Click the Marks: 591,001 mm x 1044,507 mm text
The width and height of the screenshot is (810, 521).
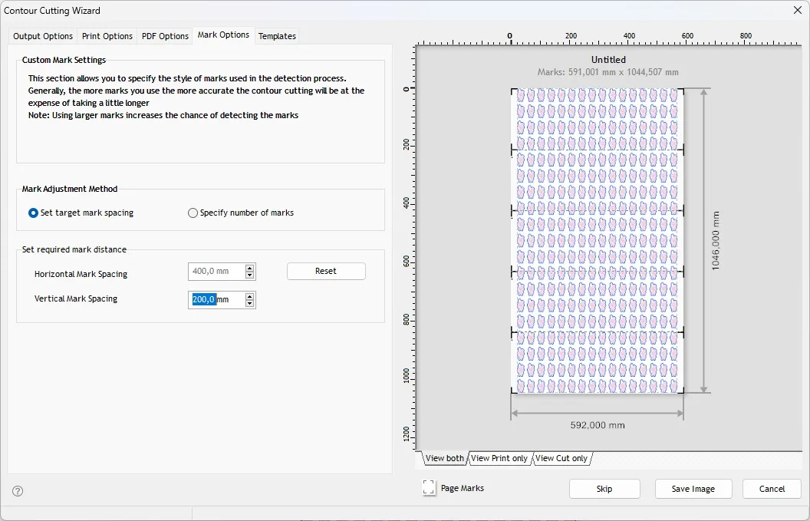608,72
